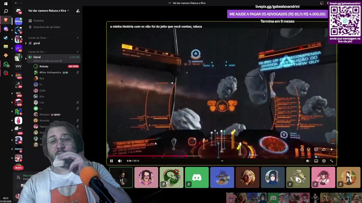Exit fullscreen using the collapse arrows icon
Image resolution: width=362 pixels, height=203 pixels.
click(x=331, y=161)
